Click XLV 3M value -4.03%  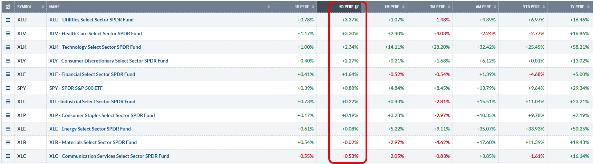pos(442,33)
